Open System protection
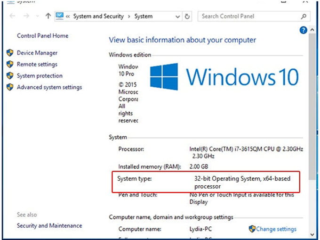This screenshot has height=240, width=320. (x=40, y=76)
